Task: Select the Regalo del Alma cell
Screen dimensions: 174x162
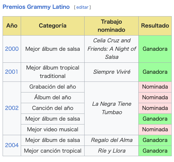Action: coord(111,140)
